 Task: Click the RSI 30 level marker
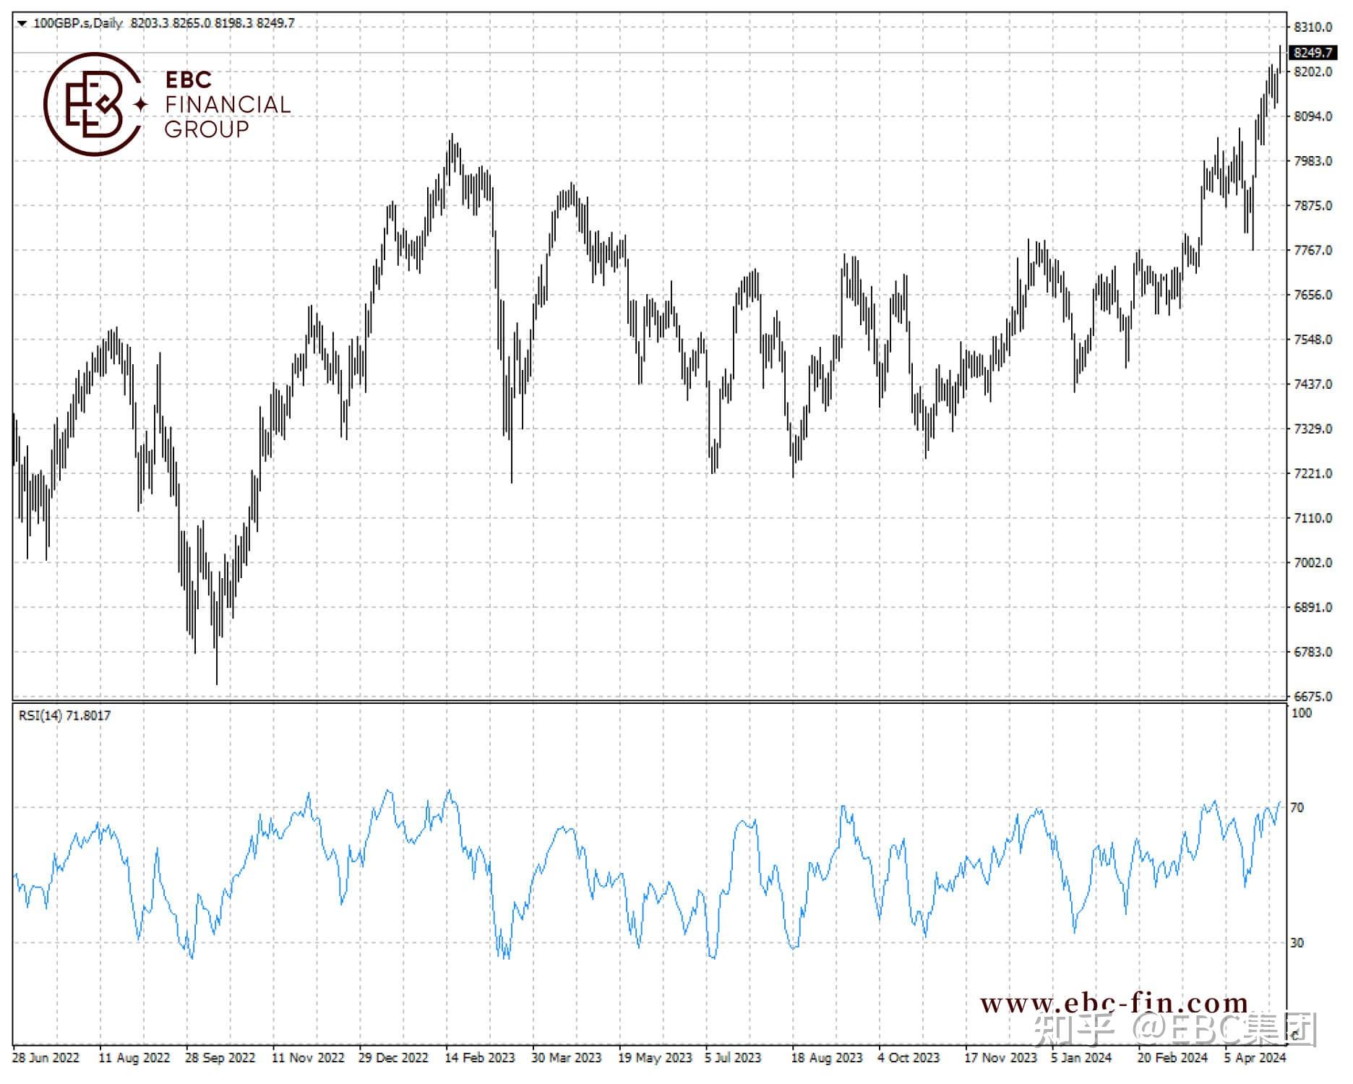(1297, 943)
